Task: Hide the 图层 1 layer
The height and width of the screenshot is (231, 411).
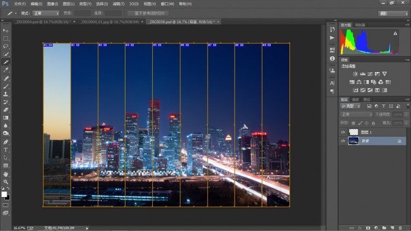Action: point(343,132)
